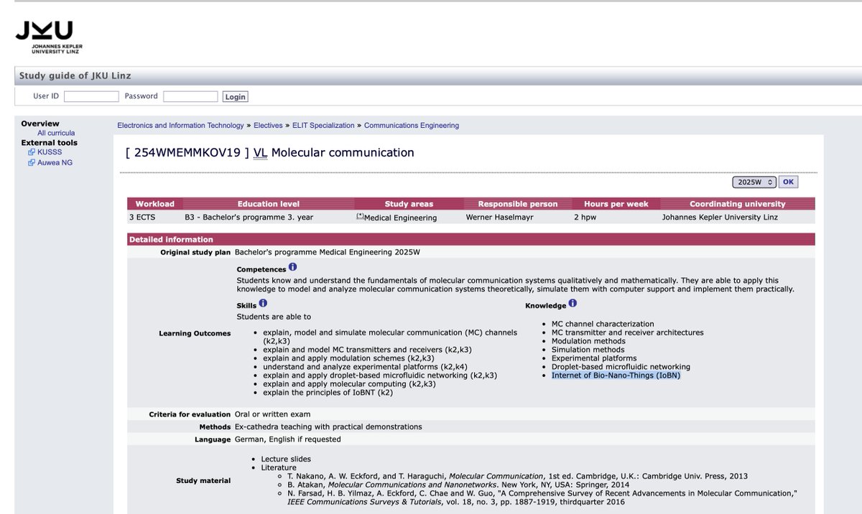Click the Simulation methods item
The width and height of the screenshot is (862, 514).
click(588, 350)
